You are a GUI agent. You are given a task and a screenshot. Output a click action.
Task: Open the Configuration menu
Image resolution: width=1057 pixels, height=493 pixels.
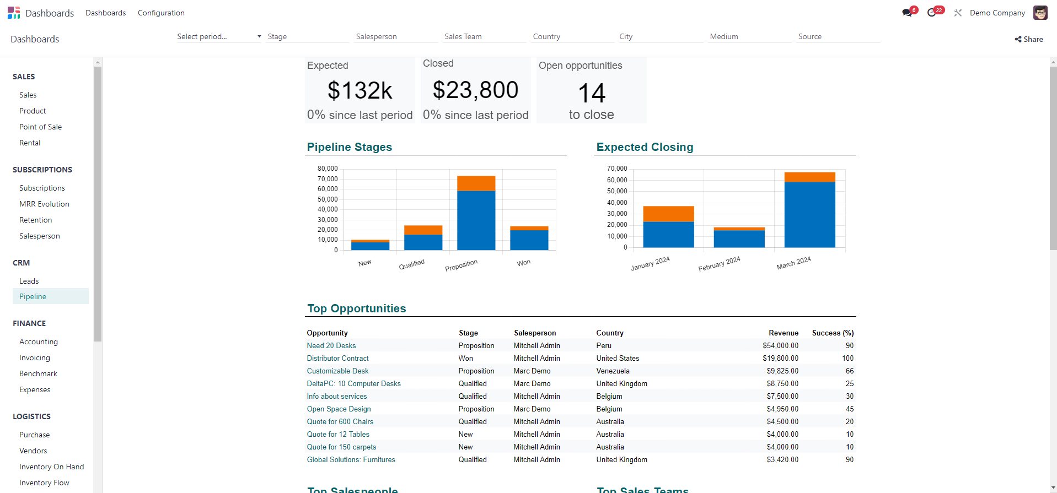(161, 13)
